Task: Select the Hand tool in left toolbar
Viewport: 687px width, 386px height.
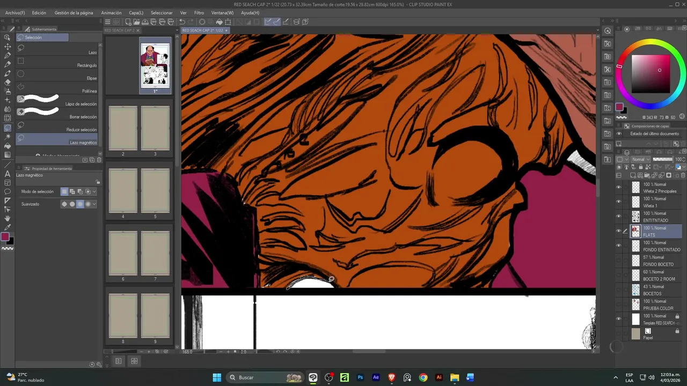Action: tap(8, 218)
